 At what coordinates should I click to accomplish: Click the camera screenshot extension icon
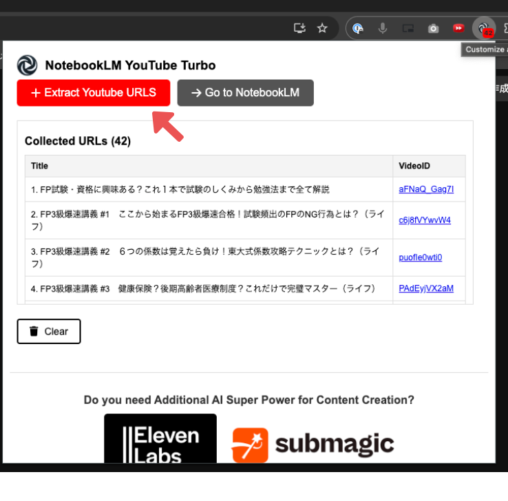(x=433, y=29)
